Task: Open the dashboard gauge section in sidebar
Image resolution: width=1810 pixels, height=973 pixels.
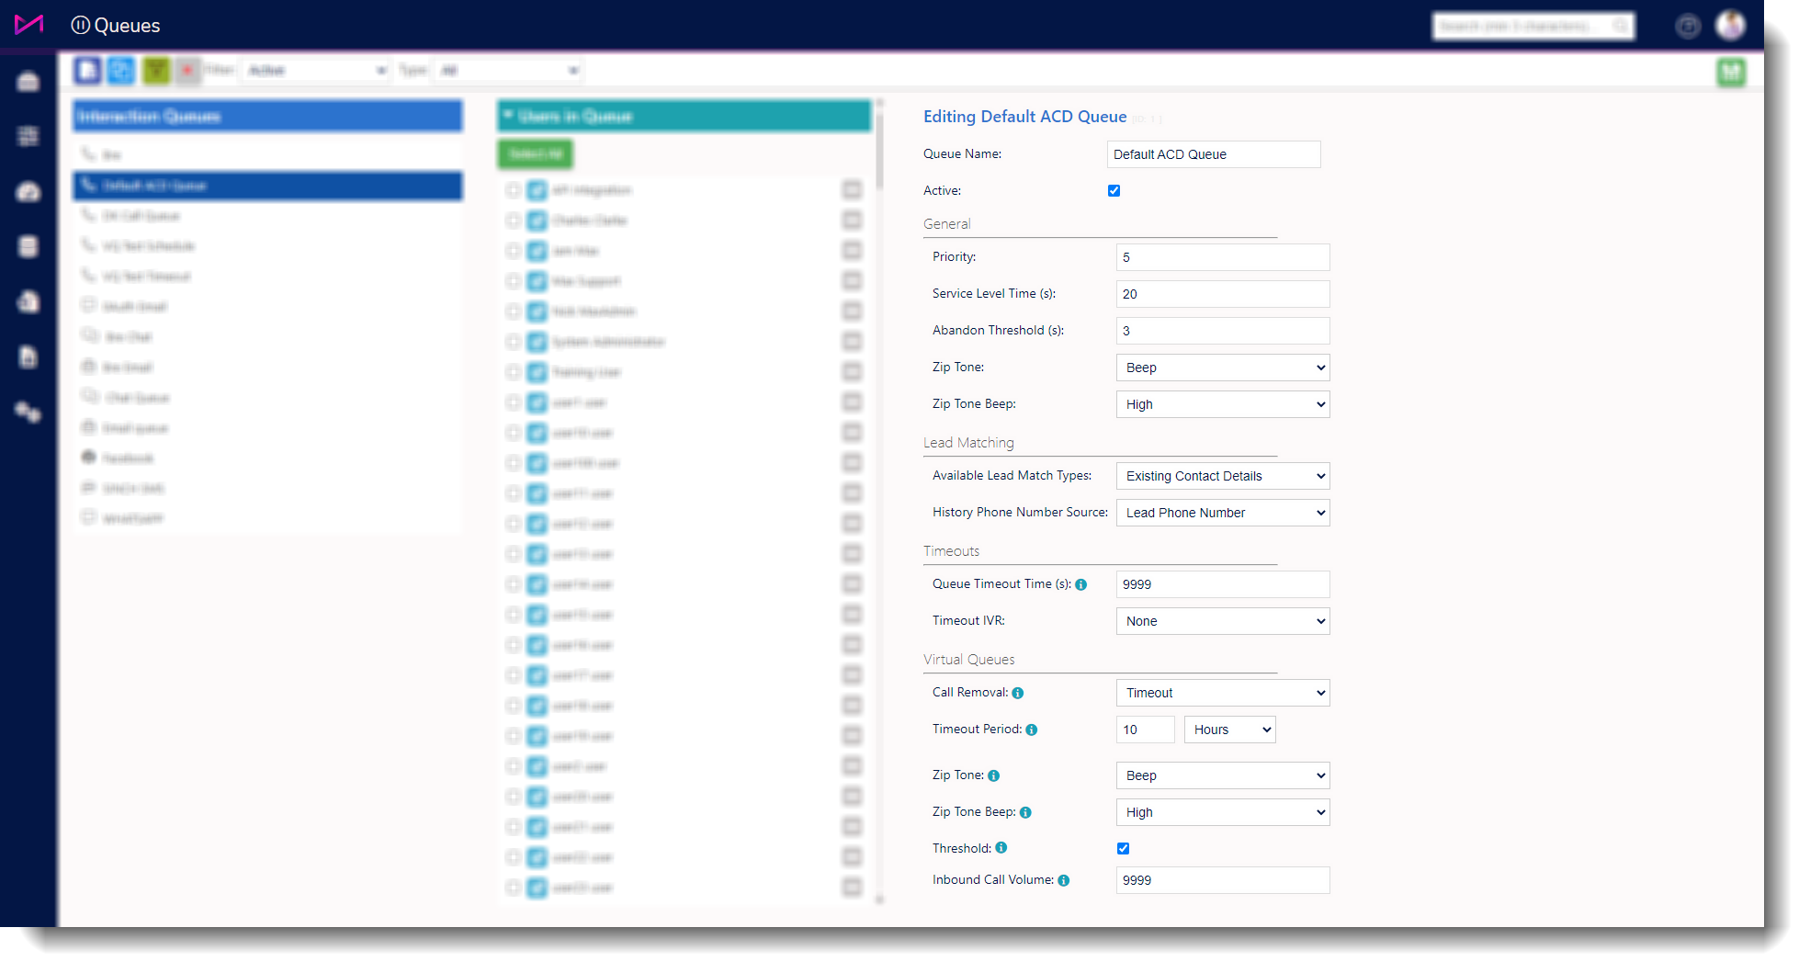Action: point(28,191)
